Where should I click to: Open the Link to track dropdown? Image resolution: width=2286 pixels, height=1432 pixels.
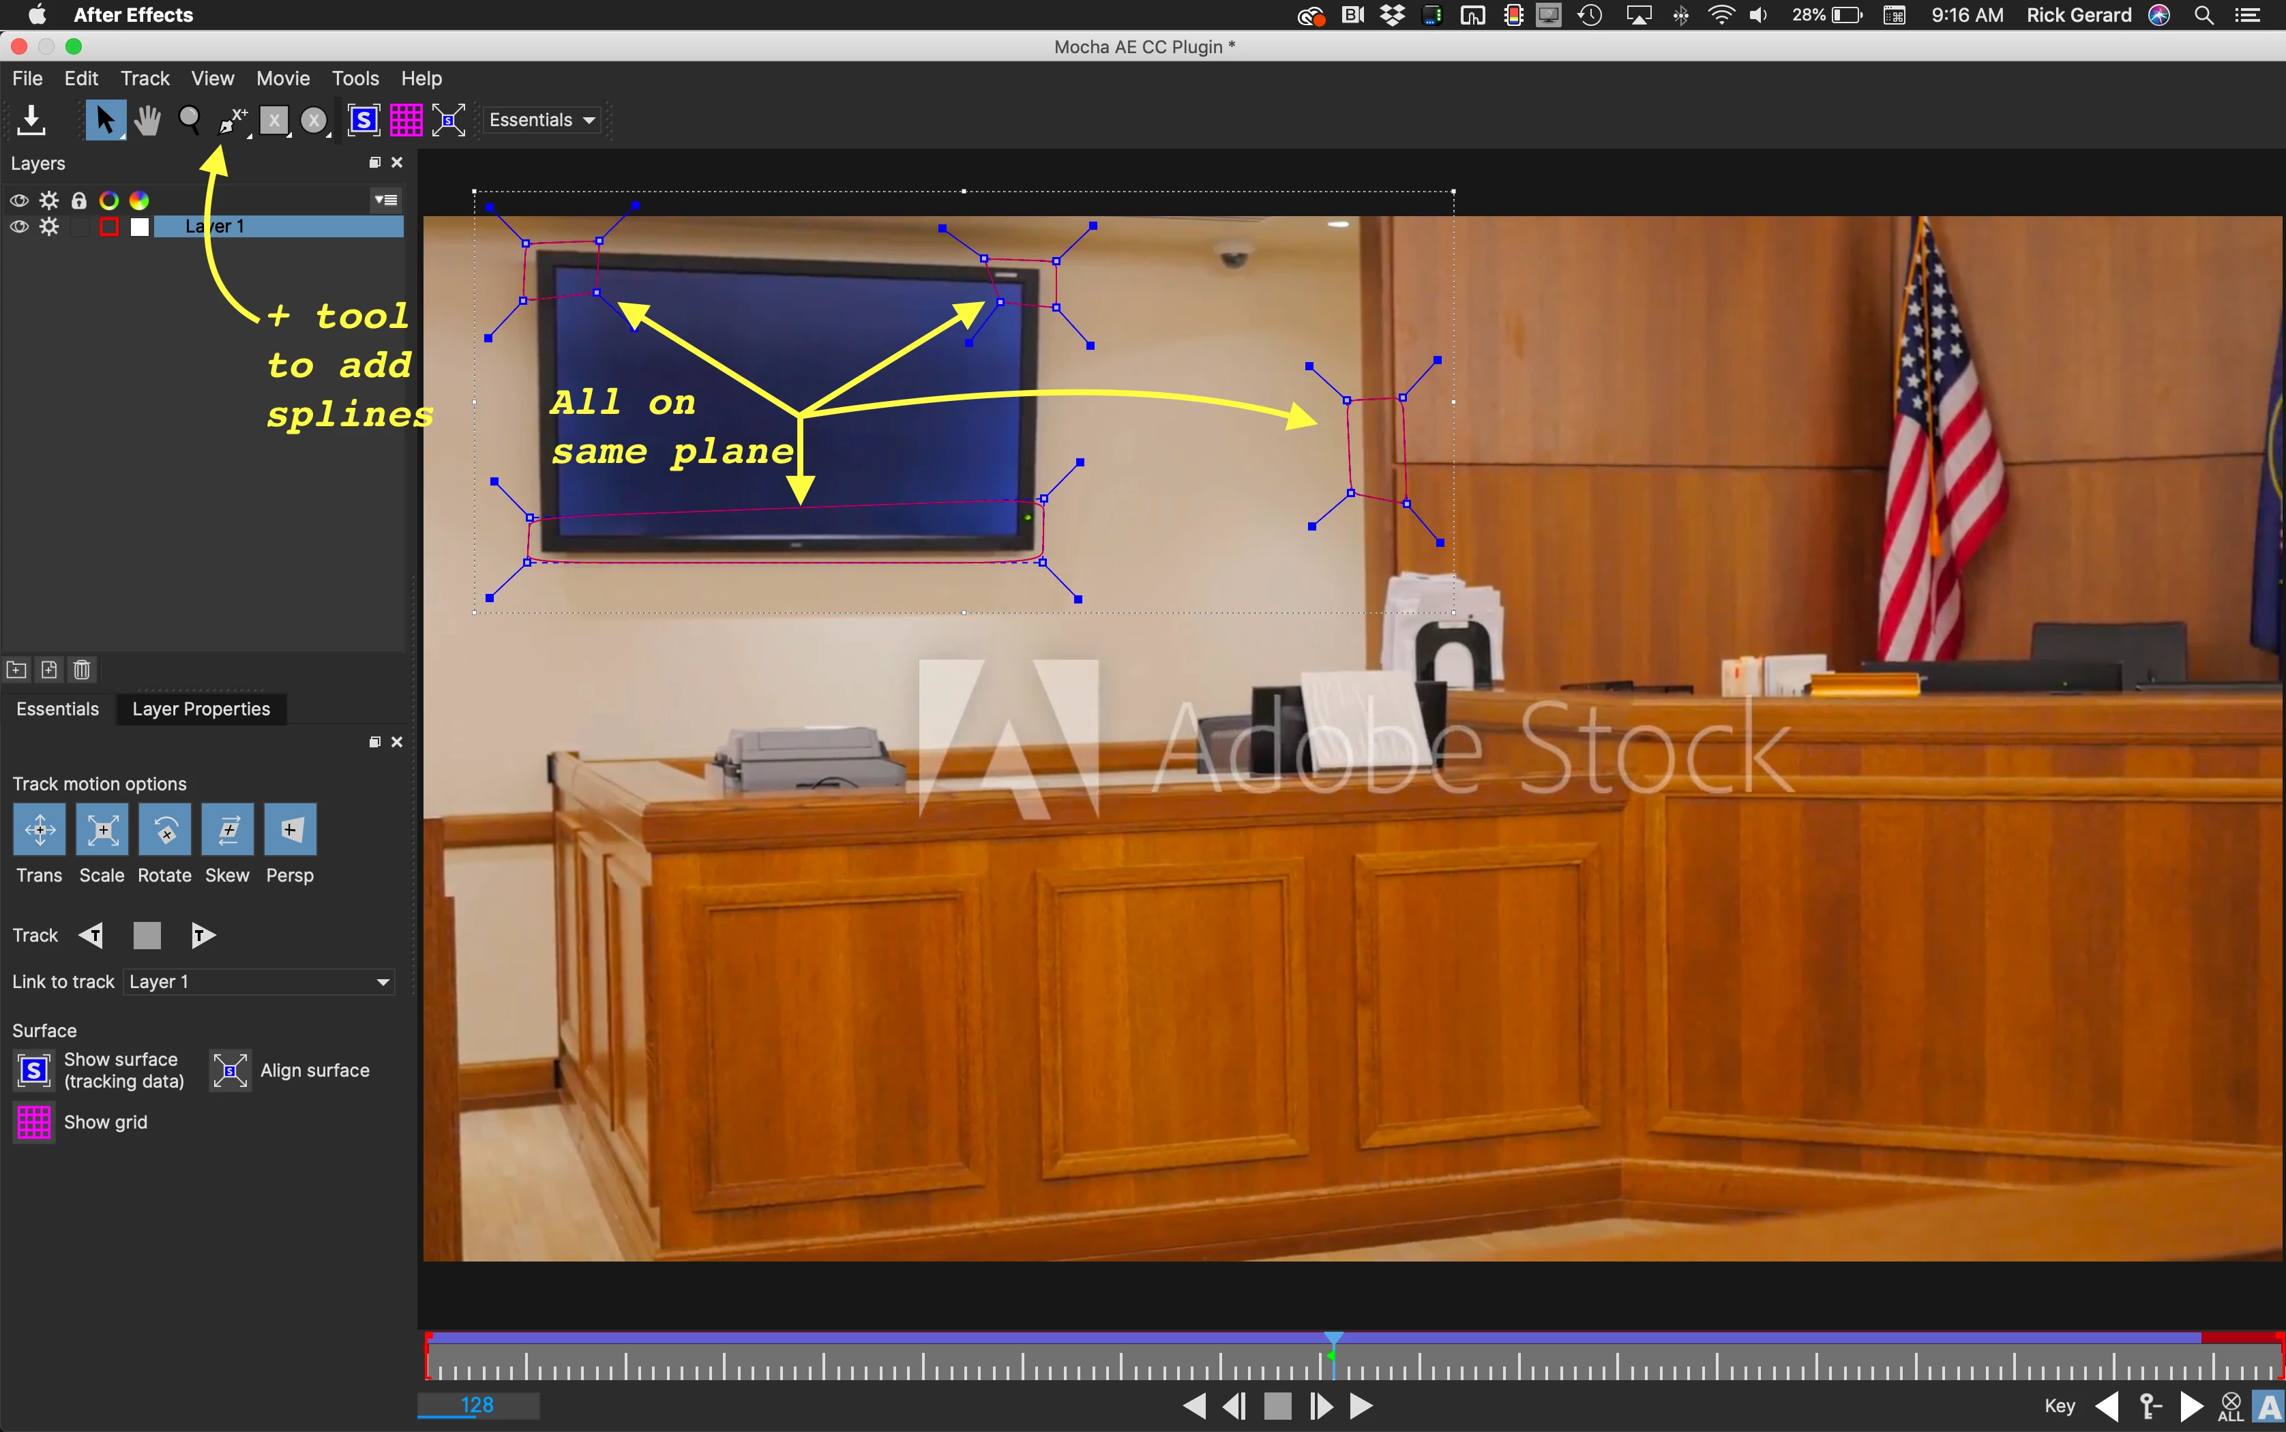pyautogui.click(x=258, y=982)
